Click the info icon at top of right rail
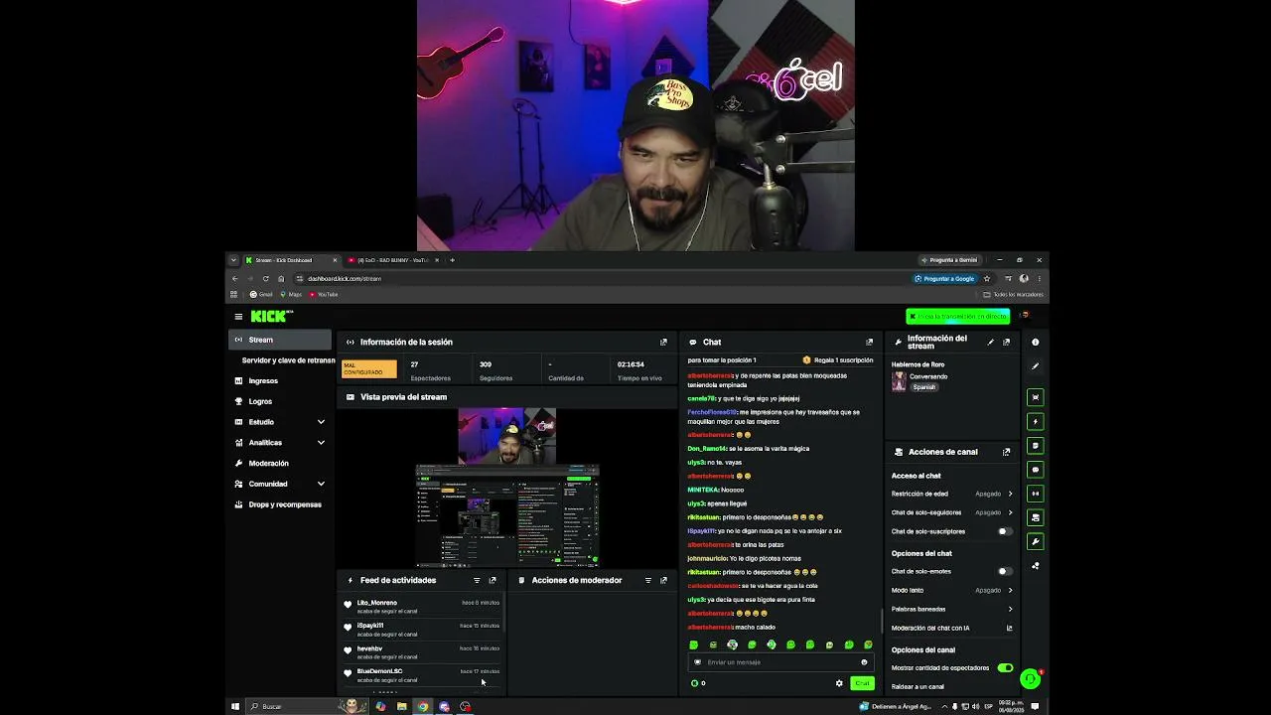The height and width of the screenshot is (715, 1271). pos(1035,343)
